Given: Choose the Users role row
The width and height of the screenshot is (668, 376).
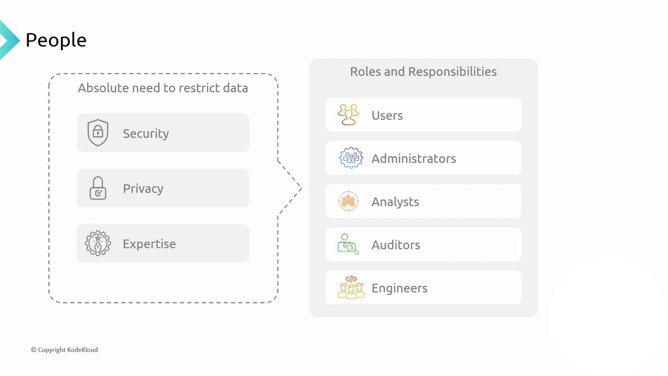Looking at the screenshot, I should 423,115.
